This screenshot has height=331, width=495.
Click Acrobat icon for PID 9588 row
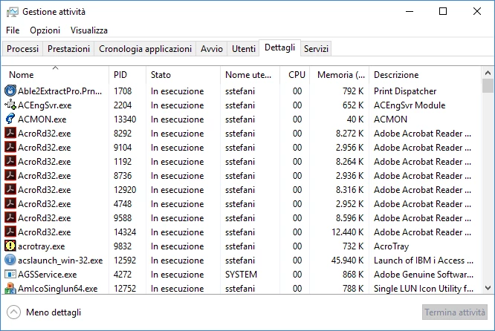(10, 218)
